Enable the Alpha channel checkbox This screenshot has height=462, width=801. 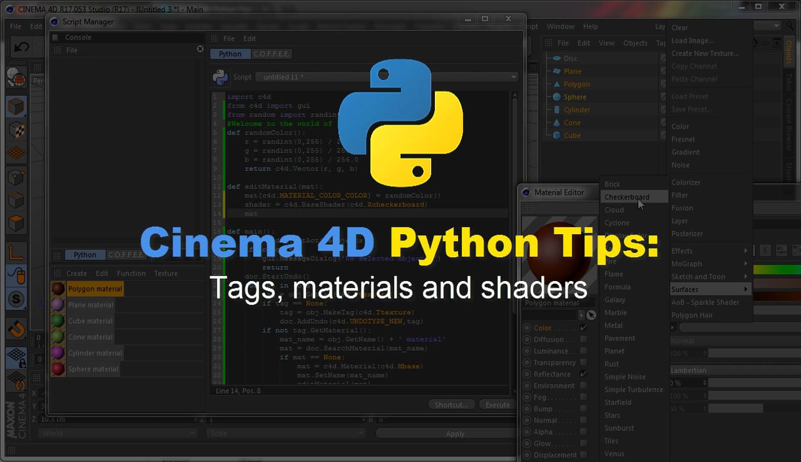pyautogui.click(x=583, y=431)
